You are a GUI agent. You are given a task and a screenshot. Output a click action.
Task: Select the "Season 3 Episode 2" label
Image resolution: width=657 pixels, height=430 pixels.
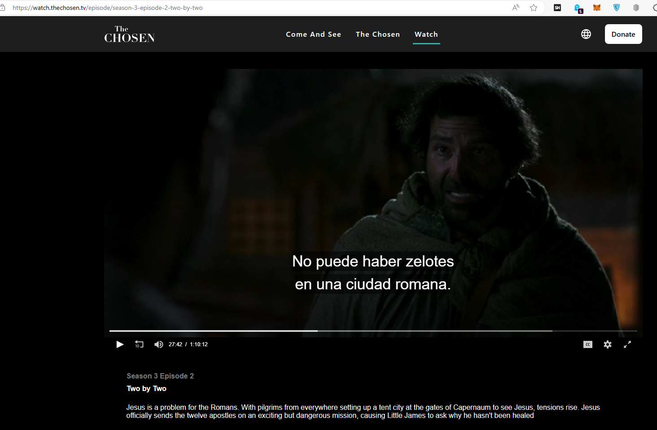(x=160, y=376)
